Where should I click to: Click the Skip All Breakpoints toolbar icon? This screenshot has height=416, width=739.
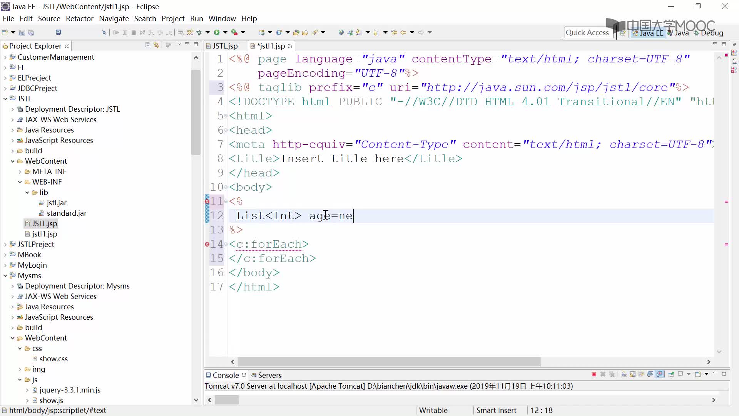104,32
